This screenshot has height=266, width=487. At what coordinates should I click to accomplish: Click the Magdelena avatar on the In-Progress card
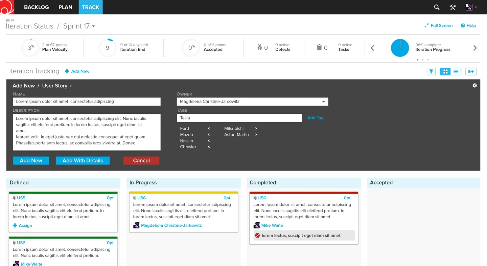click(136, 225)
